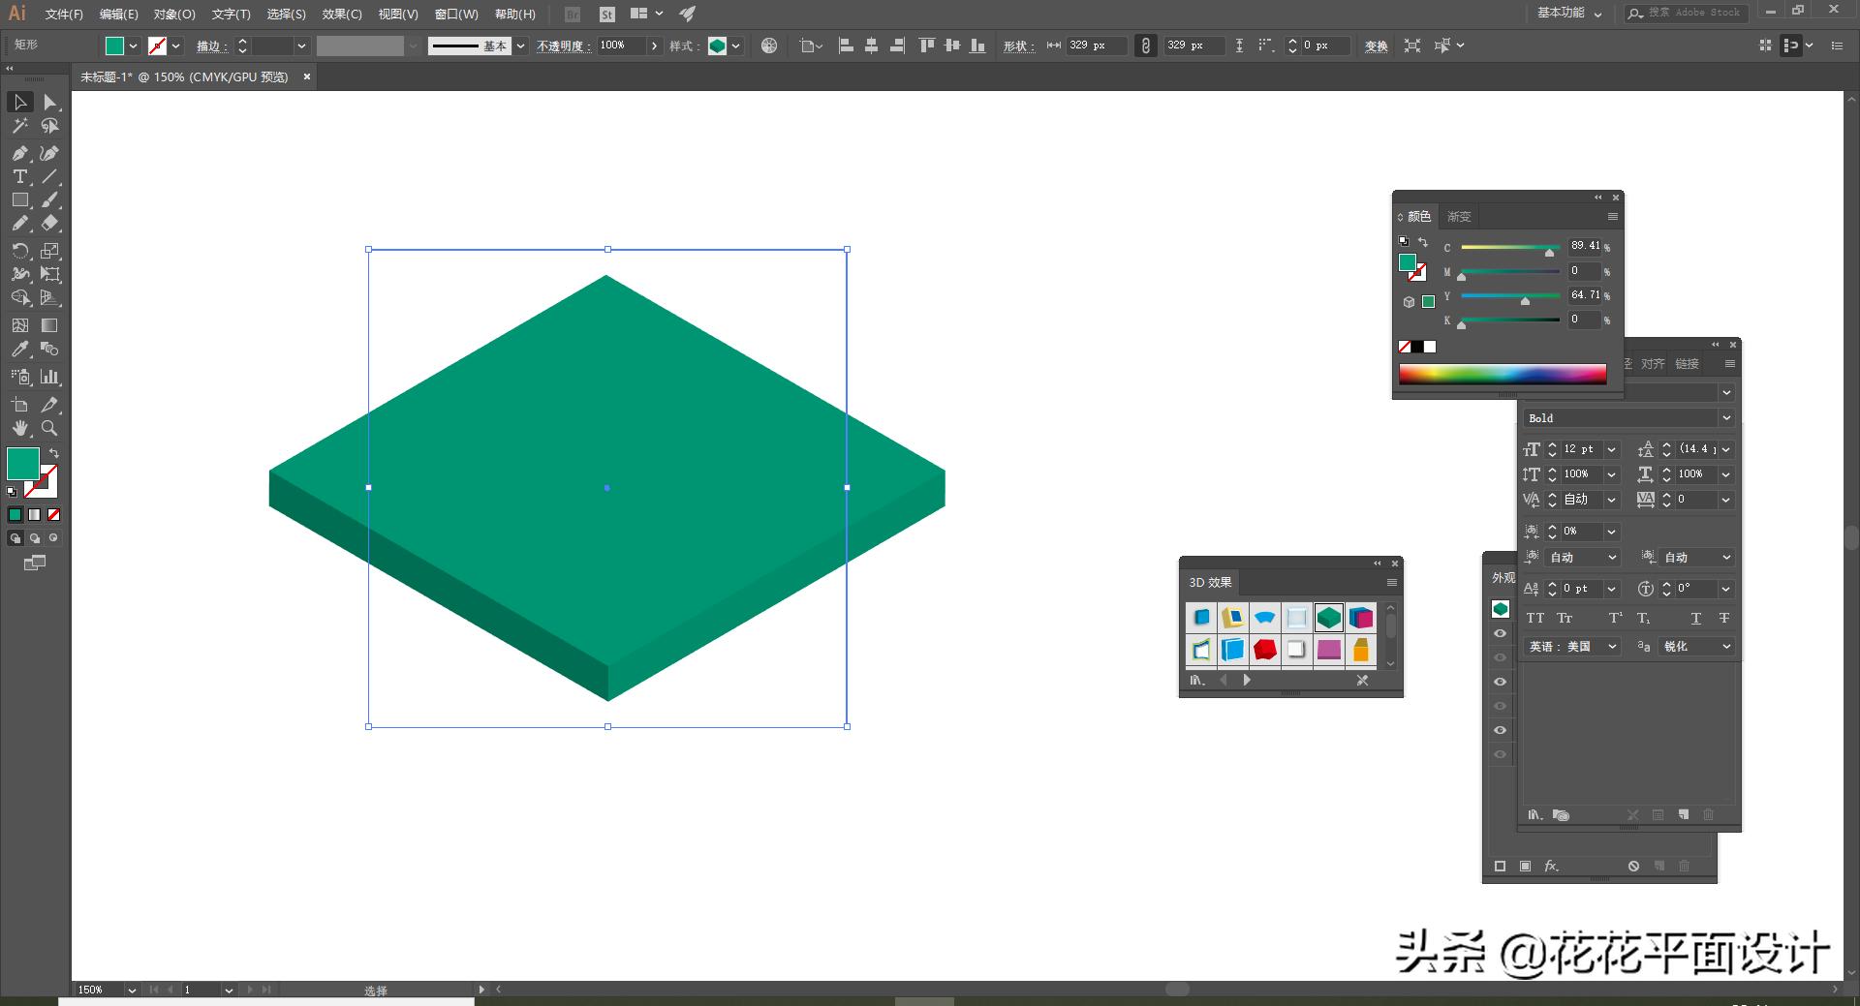
Task: Open the 英语: 美国 language dropdown
Action: pyautogui.click(x=1612, y=647)
